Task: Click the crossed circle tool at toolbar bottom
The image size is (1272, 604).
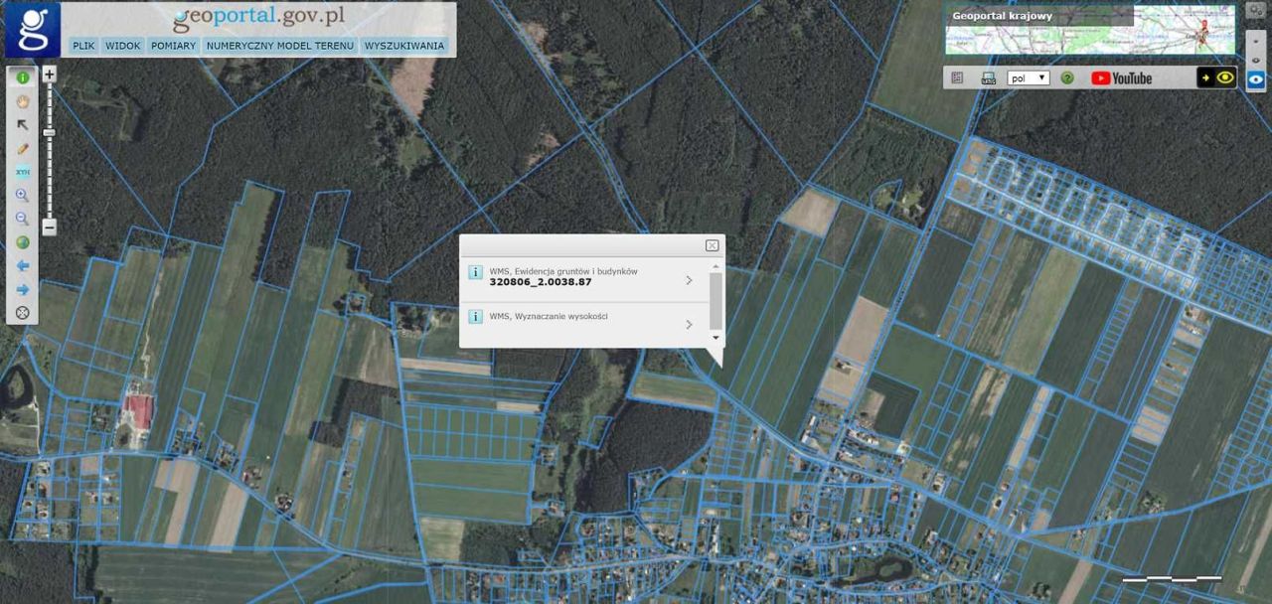Action: click(22, 313)
